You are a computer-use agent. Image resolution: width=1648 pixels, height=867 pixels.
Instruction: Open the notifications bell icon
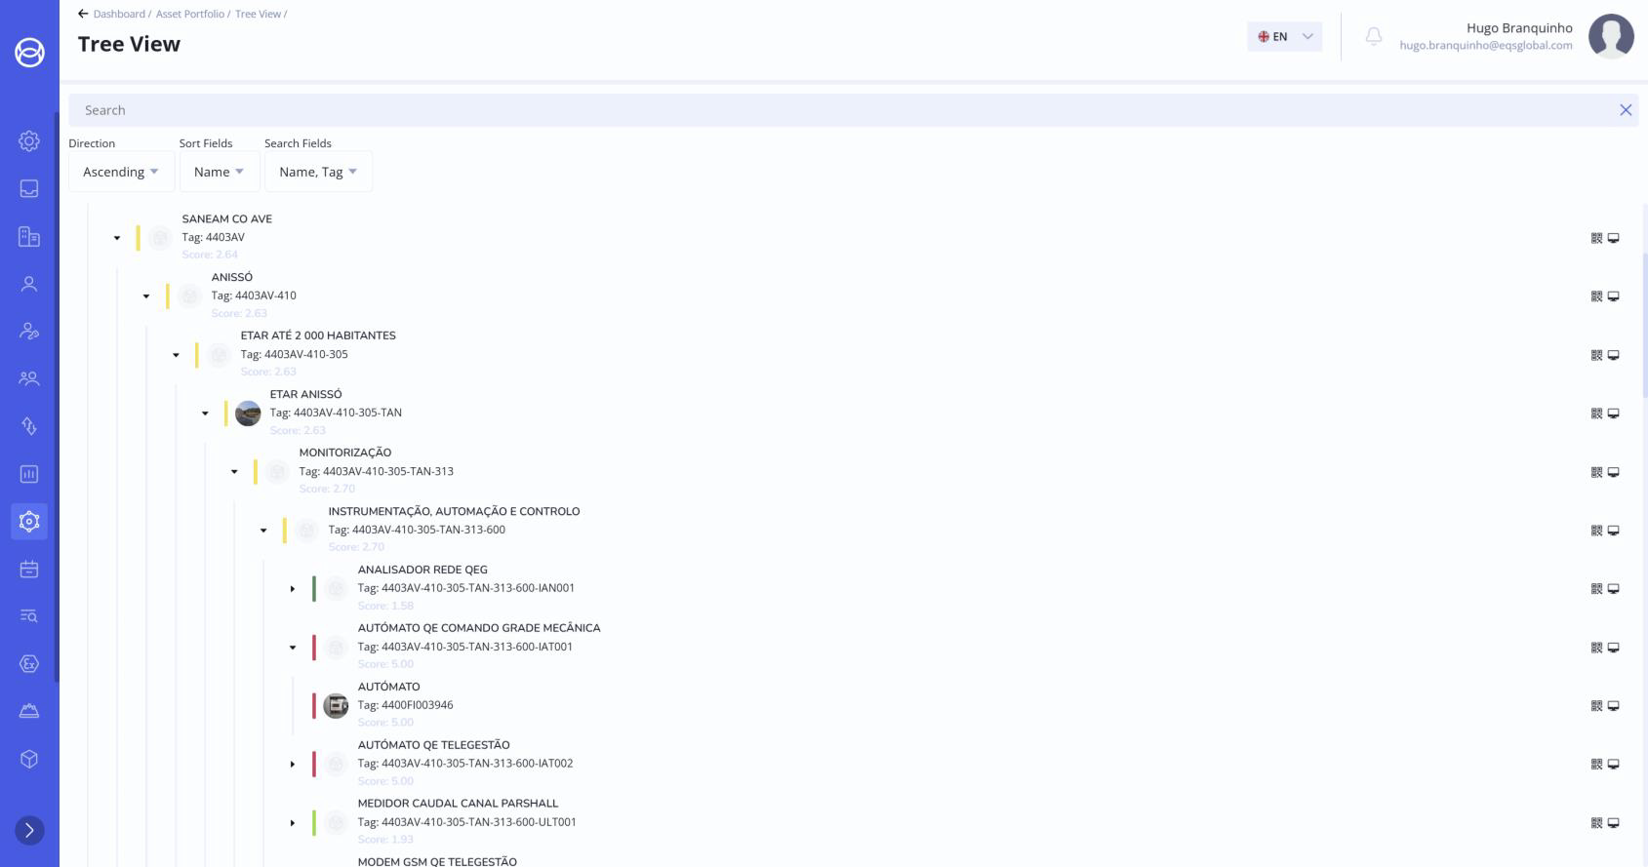tap(1373, 37)
